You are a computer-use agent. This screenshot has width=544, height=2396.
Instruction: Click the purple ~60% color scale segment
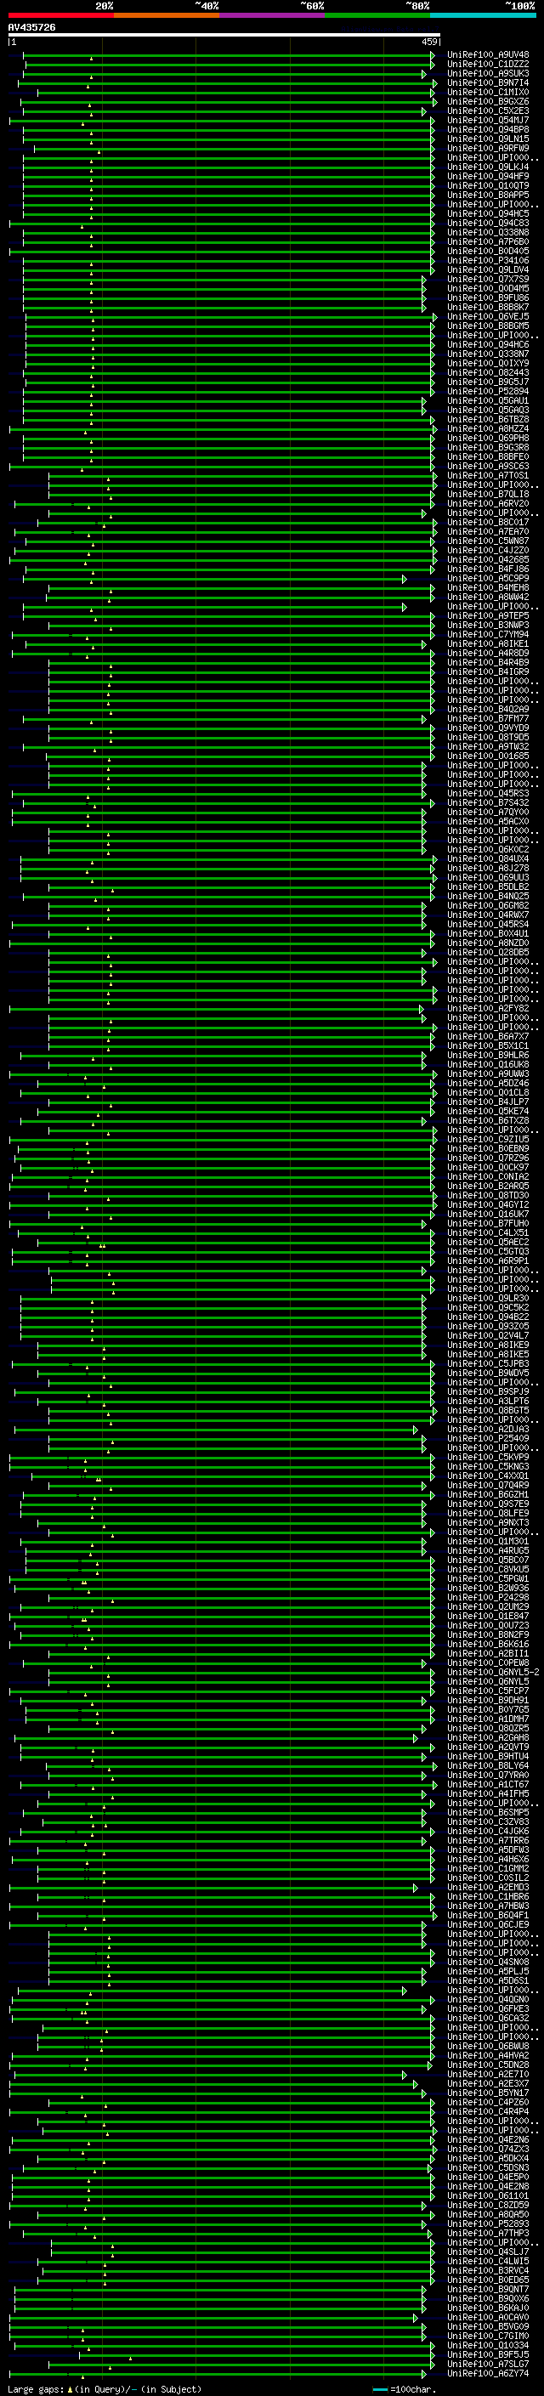click(273, 15)
